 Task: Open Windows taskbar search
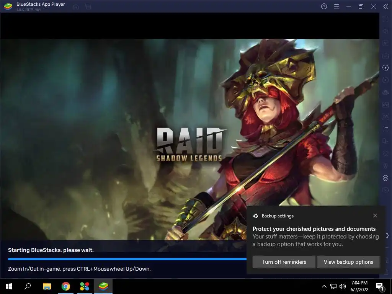pos(28,286)
